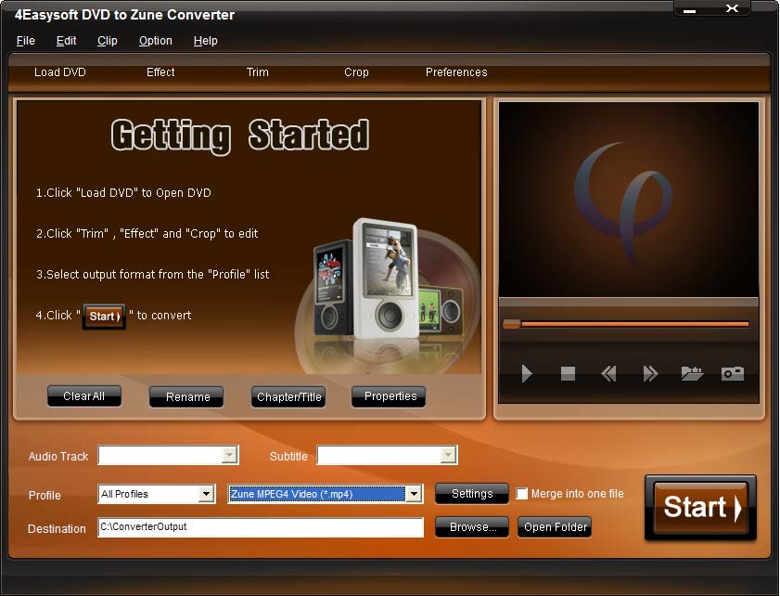
Task: Open the Crop toolbar tool
Action: coord(356,72)
